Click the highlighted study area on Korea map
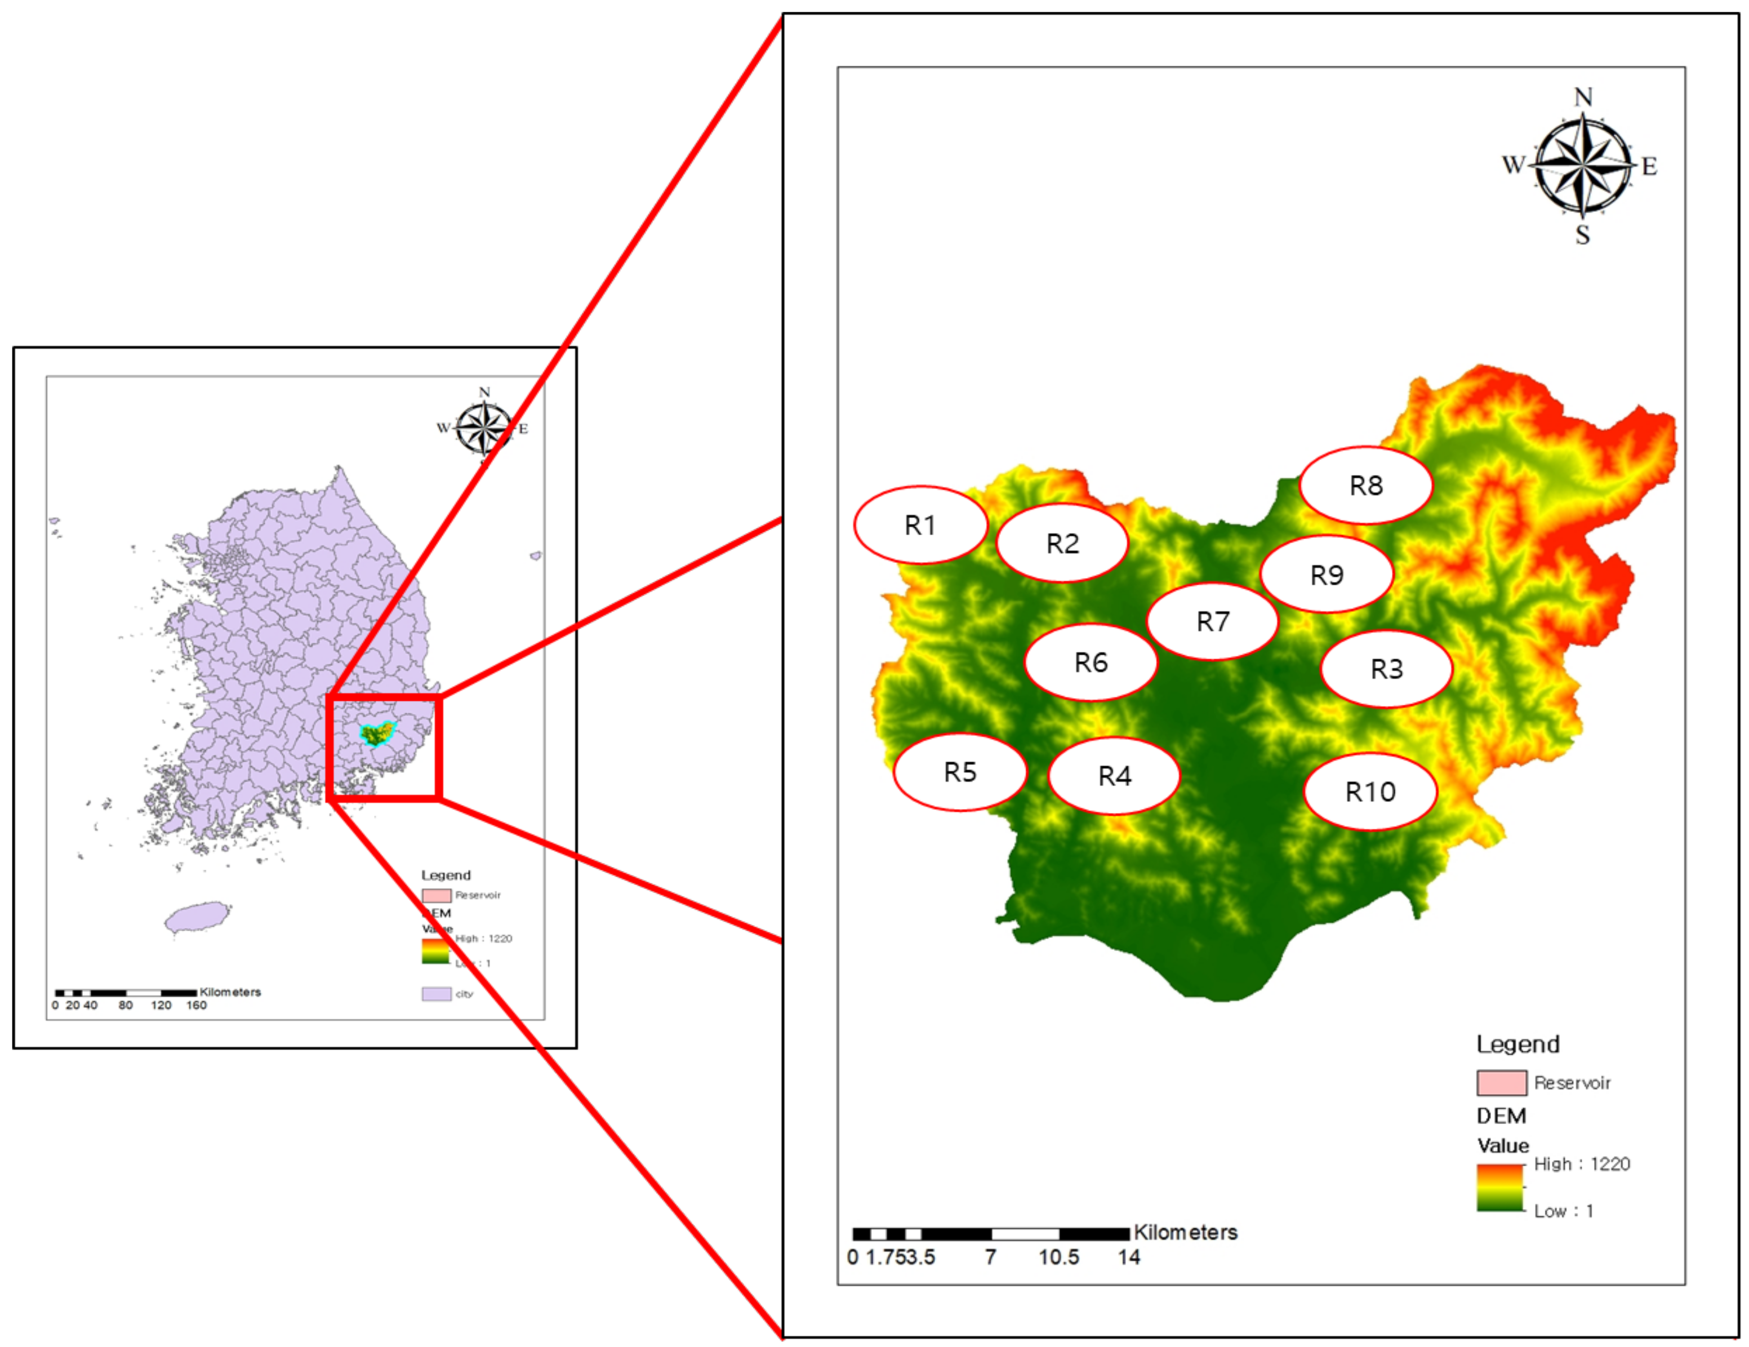1749x1347 pixels. [377, 733]
